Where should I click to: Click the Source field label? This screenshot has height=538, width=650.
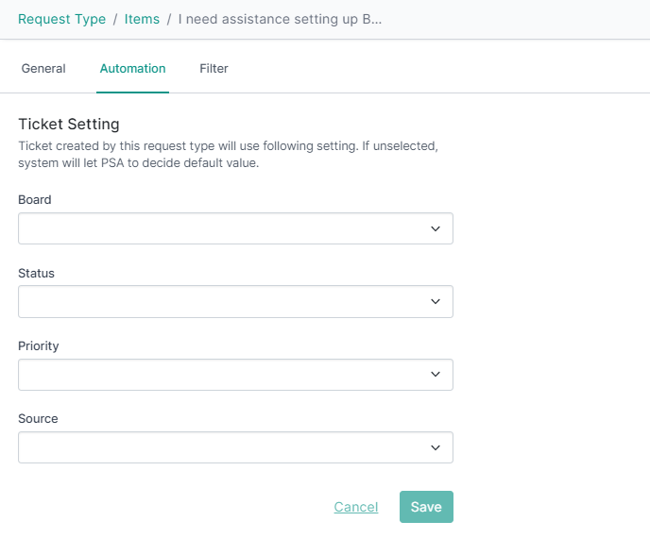tap(38, 419)
